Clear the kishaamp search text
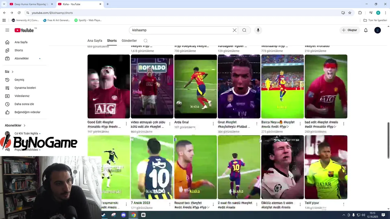Image resolution: width=390 pixels, height=219 pixels. click(235, 30)
